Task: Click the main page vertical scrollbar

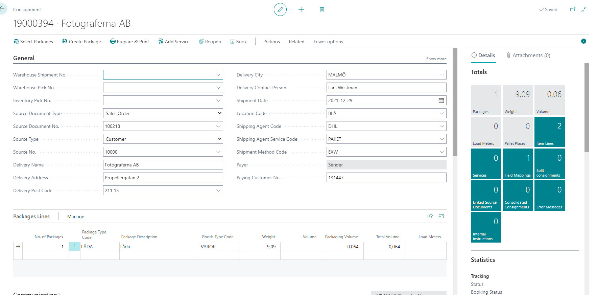Action: pos(455,102)
